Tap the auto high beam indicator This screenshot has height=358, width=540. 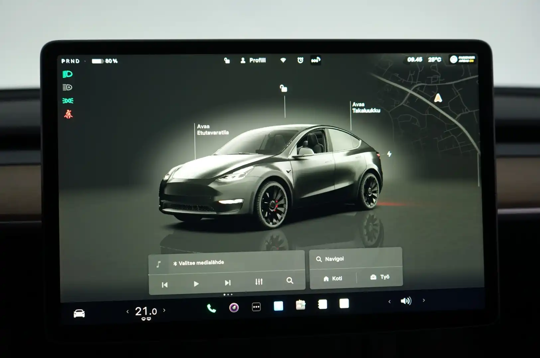[67, 87]
